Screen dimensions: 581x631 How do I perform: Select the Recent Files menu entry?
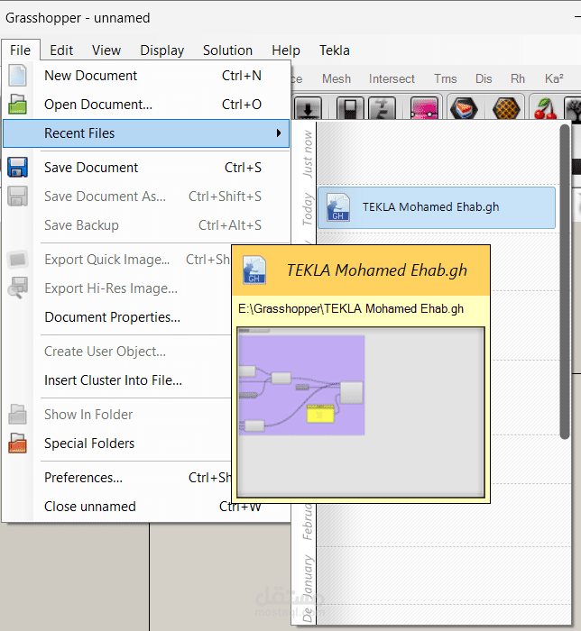[146, 133]
